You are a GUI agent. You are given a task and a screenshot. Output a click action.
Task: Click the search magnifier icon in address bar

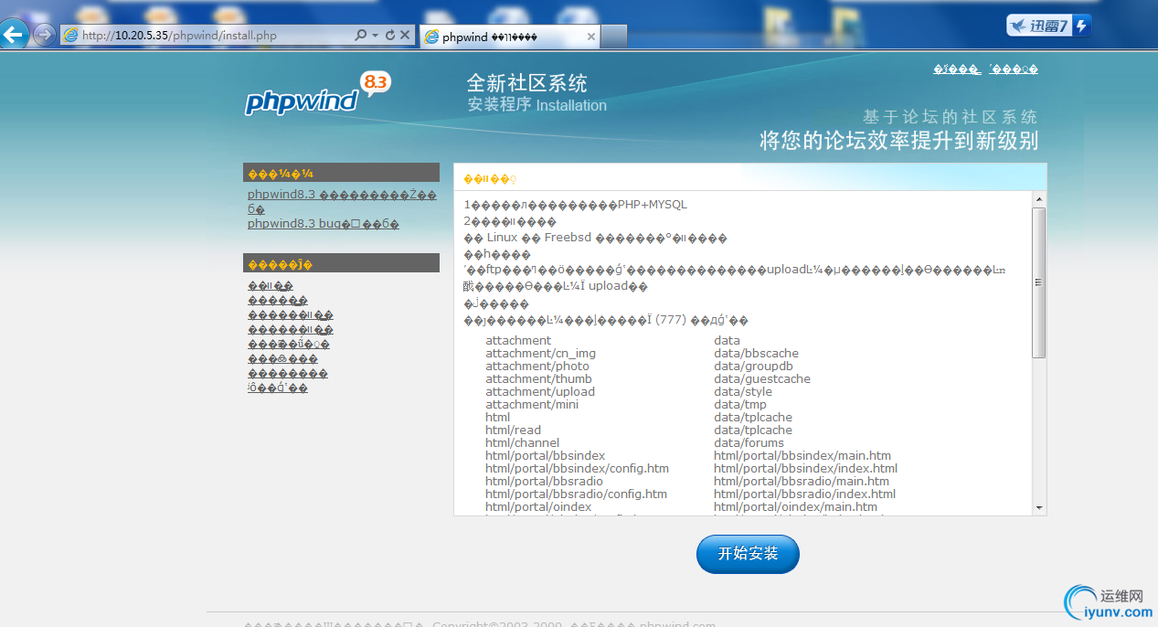coord(361,36)
